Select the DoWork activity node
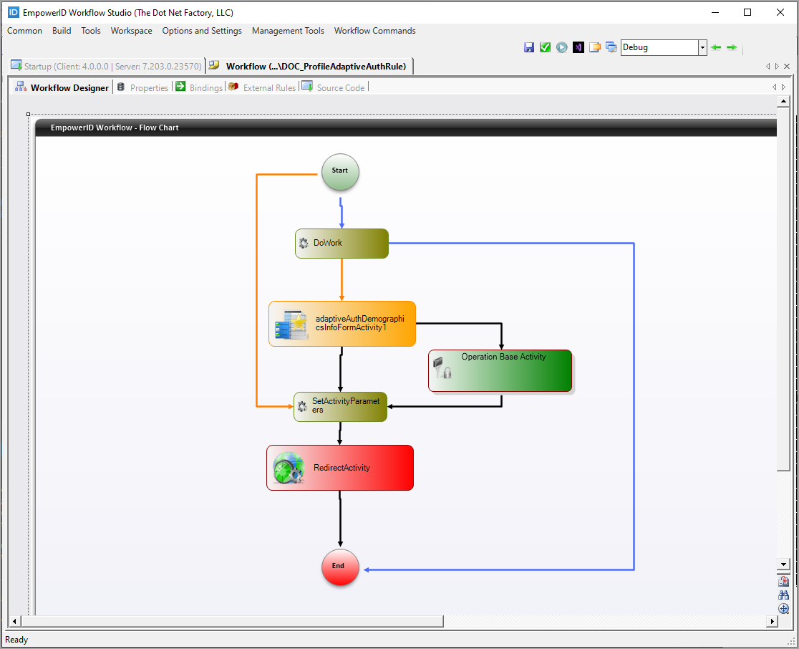The width and height of the screenshot is (799, 649). point(342,244)
